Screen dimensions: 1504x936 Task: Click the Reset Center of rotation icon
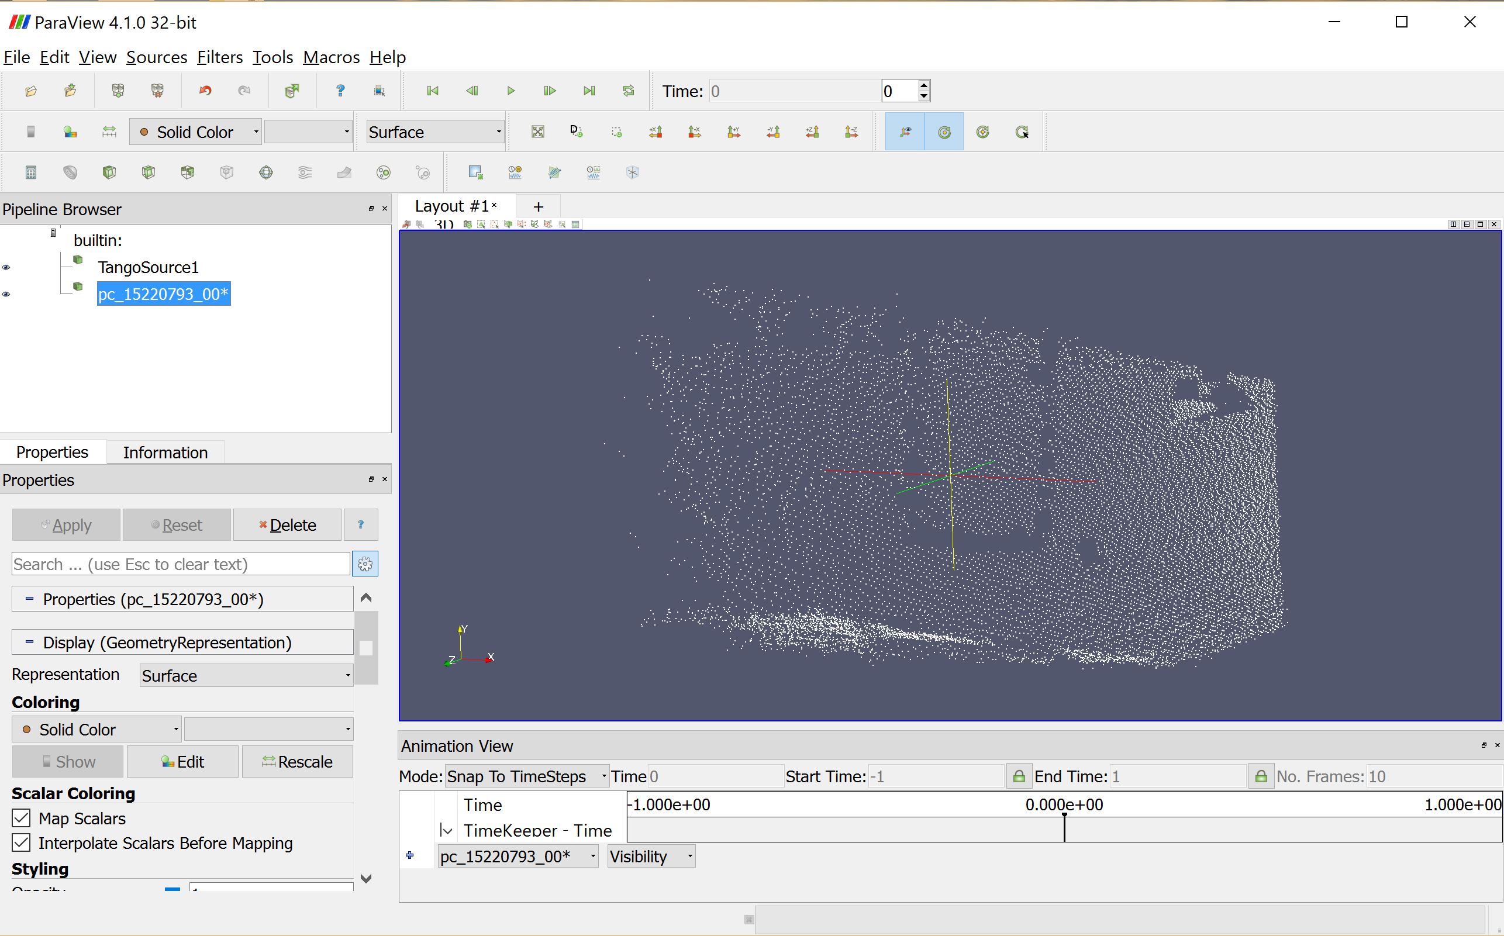(x=982, y=132)
